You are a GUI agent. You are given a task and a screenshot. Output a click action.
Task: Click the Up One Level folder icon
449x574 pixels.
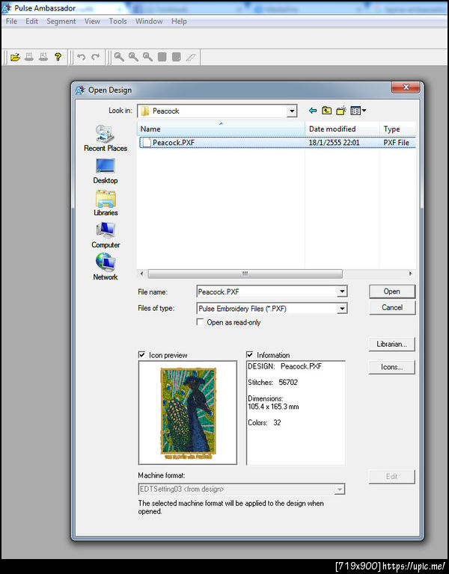click(x=326, y=111)
